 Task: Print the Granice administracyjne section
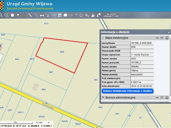(x=167, y=98)
